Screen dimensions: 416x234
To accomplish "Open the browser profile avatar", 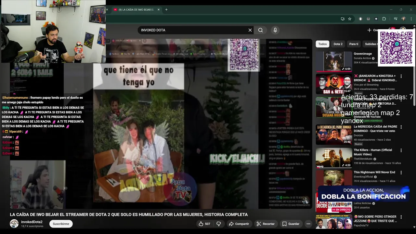I will point(403,19).
